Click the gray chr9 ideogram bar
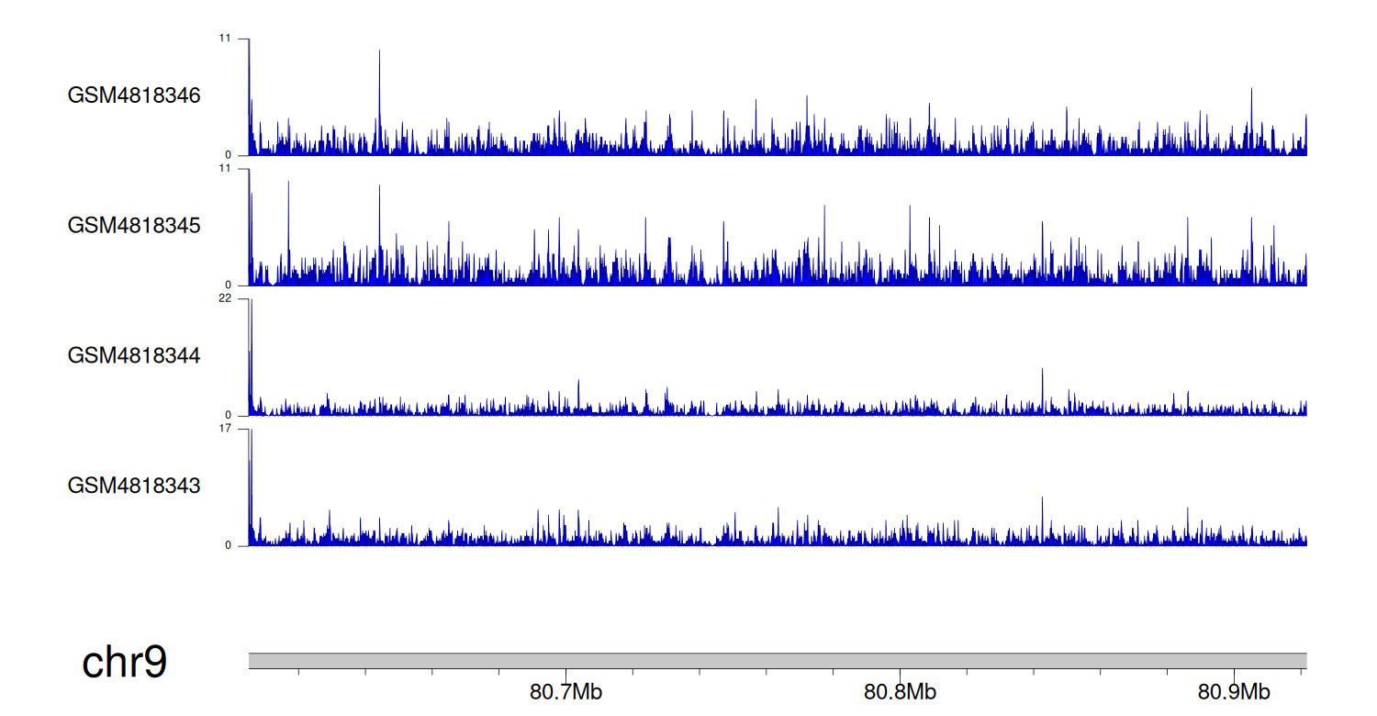The image size is (1377, 716). click(x=777, y=661)
